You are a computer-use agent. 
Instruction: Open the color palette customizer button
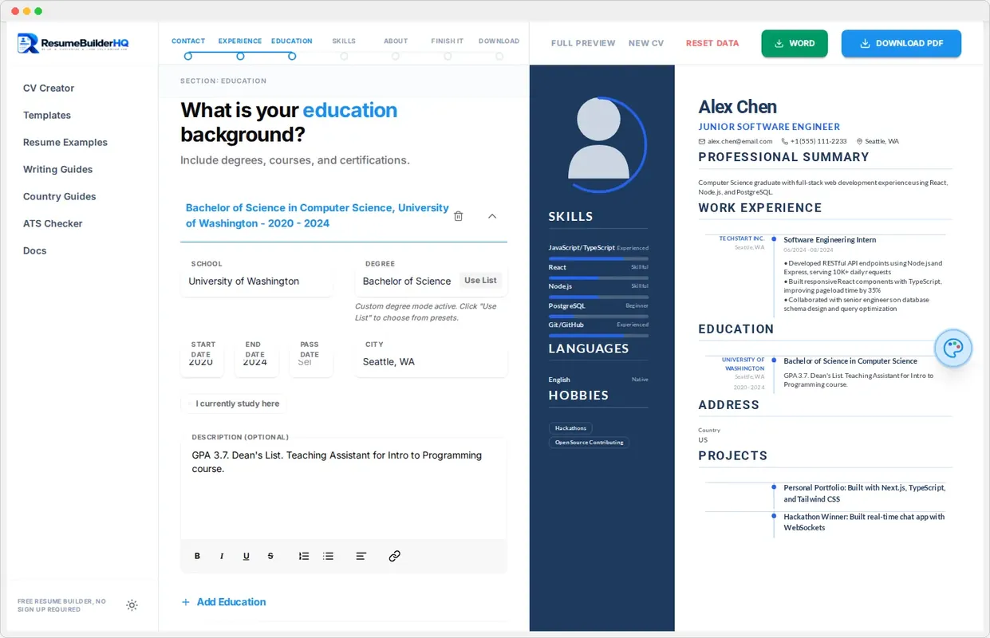coord(953,349)
